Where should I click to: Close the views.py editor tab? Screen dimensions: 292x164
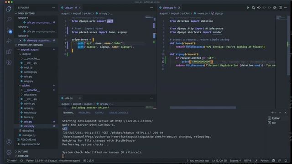pos(179,8)
